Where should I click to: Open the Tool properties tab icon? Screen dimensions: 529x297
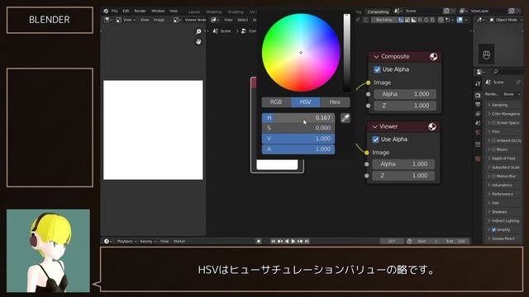pos(478,83)
